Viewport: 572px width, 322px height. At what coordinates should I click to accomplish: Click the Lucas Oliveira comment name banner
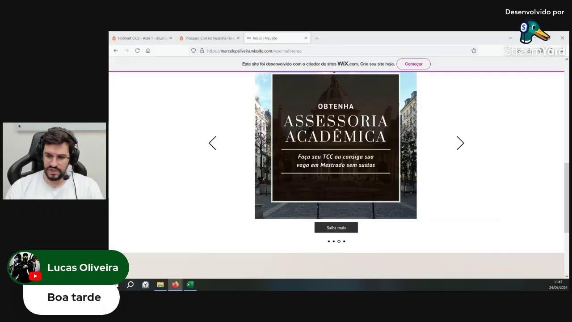68,267
